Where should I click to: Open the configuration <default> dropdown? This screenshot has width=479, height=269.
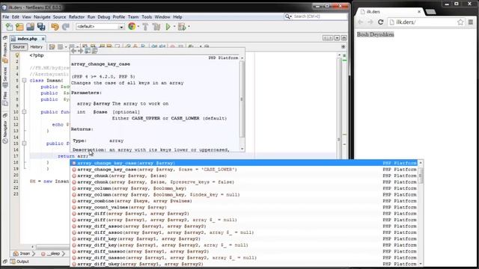click(100, 27)
